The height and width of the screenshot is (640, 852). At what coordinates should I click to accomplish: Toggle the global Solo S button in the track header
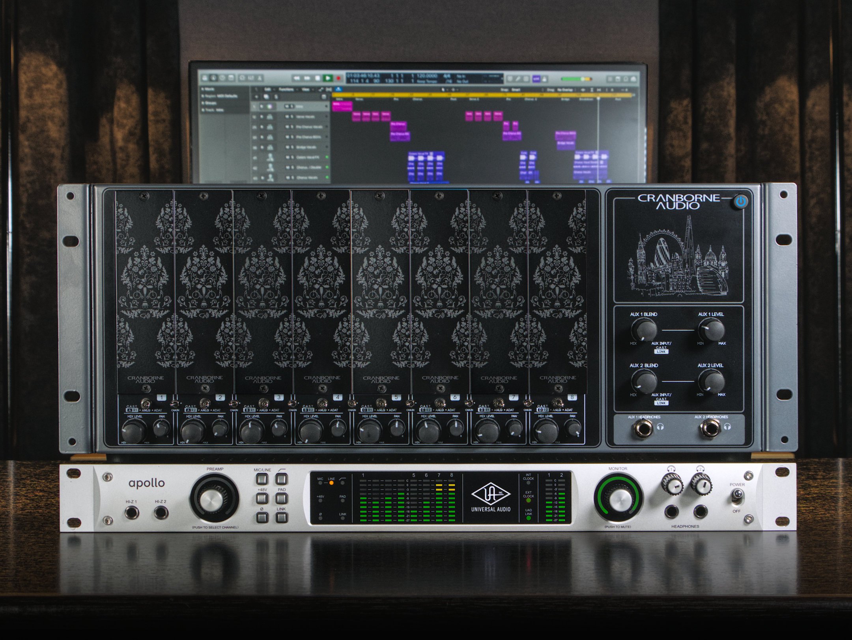click(x=276, y=97)
